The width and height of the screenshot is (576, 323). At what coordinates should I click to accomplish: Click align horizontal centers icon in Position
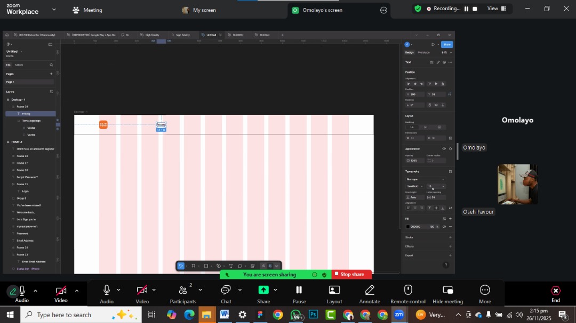pyautogui.click(x=415, y=84)
